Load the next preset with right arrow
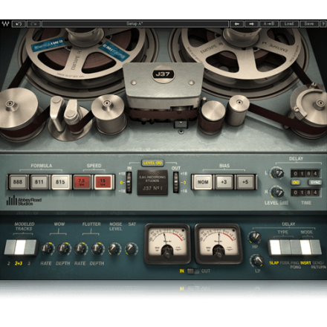The height and width of the screenshot is (327, 327). pos(251,24)
